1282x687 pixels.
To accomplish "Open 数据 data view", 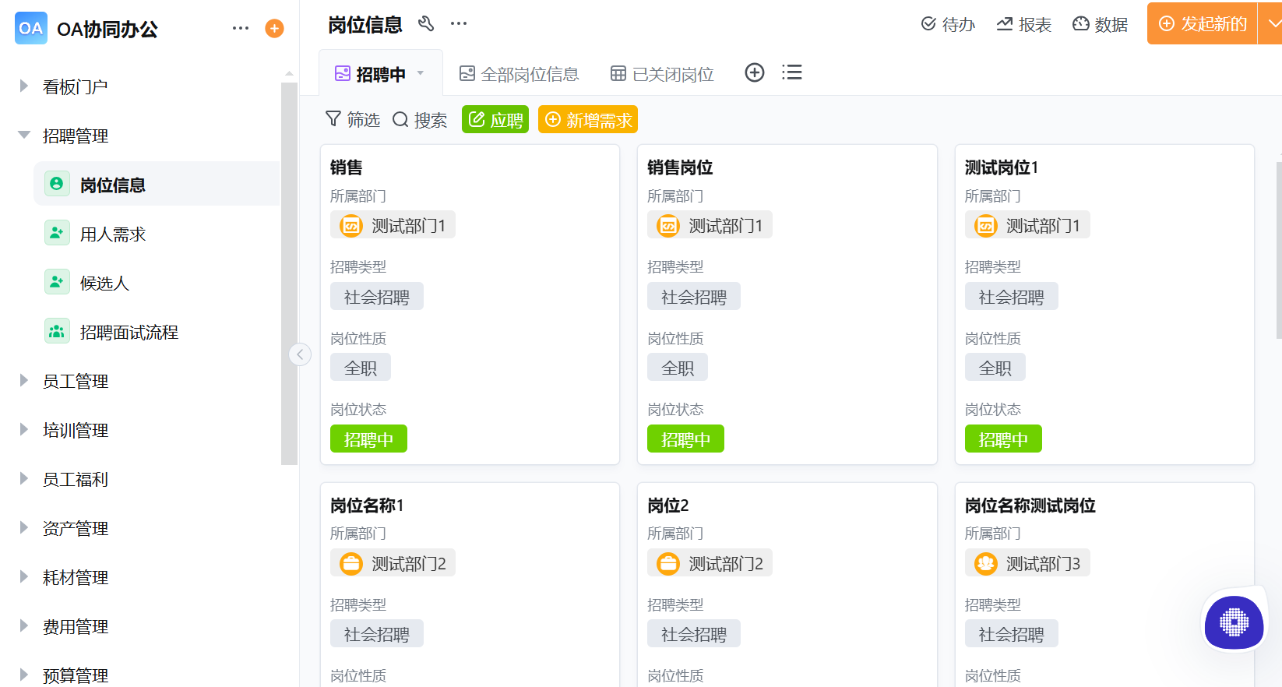I will 1101,24.
